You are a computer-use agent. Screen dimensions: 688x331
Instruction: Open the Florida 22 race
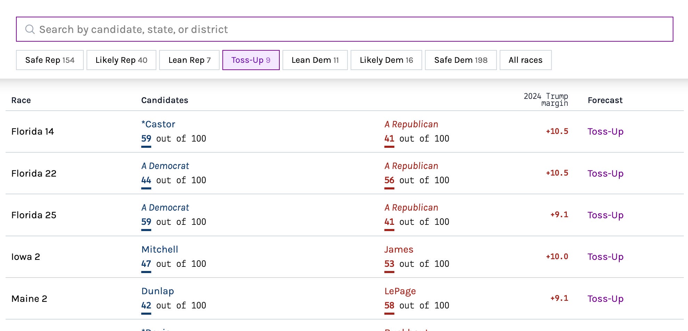pos(34,173)
